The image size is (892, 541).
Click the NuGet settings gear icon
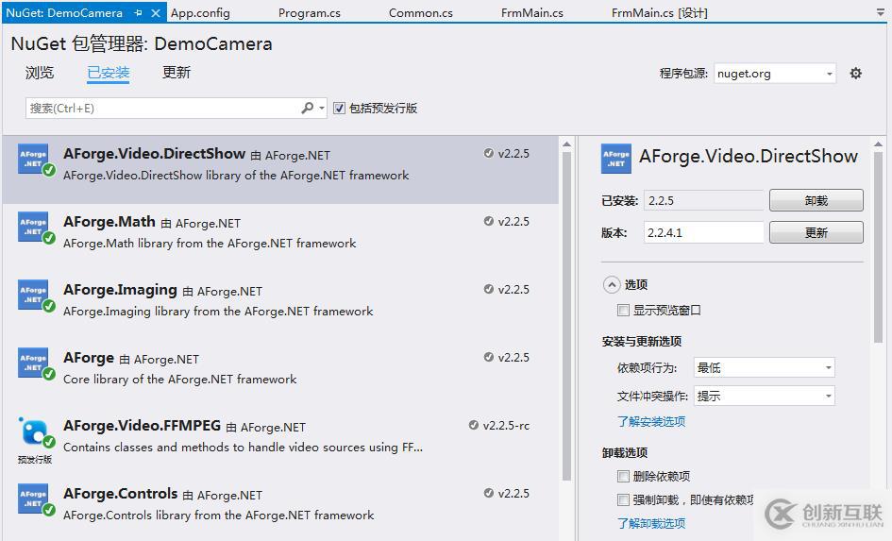coord(855,74)
